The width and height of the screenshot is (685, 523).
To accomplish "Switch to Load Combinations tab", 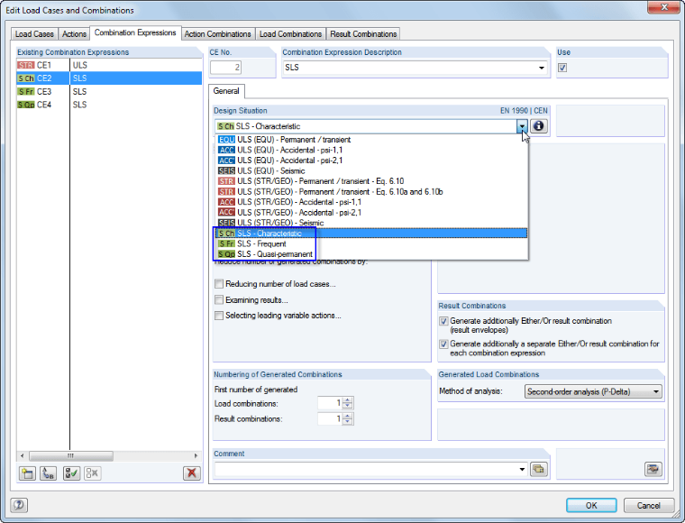I will (x=290, y=34).
